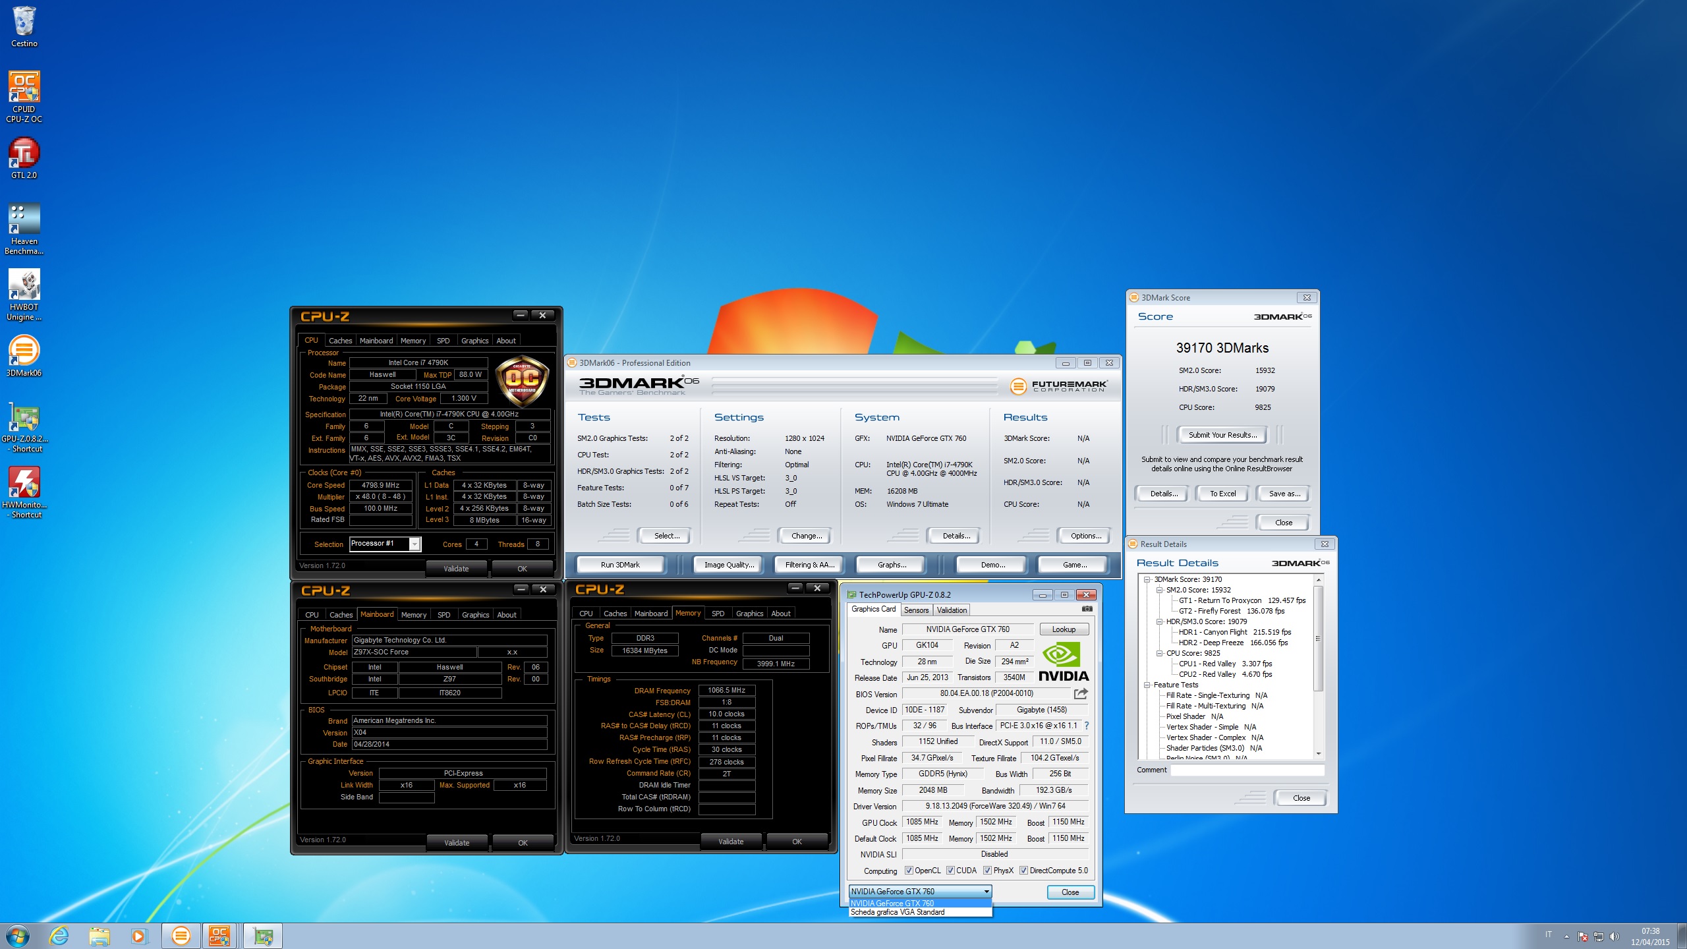Screen dimensions: 1687x949
Task: Click Options button under Results
Action: tap(1085, 536)
